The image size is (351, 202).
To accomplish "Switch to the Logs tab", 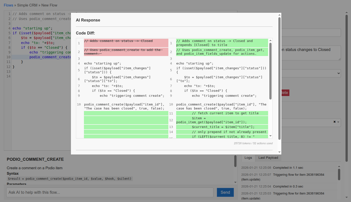I will (x=248, y=158).
